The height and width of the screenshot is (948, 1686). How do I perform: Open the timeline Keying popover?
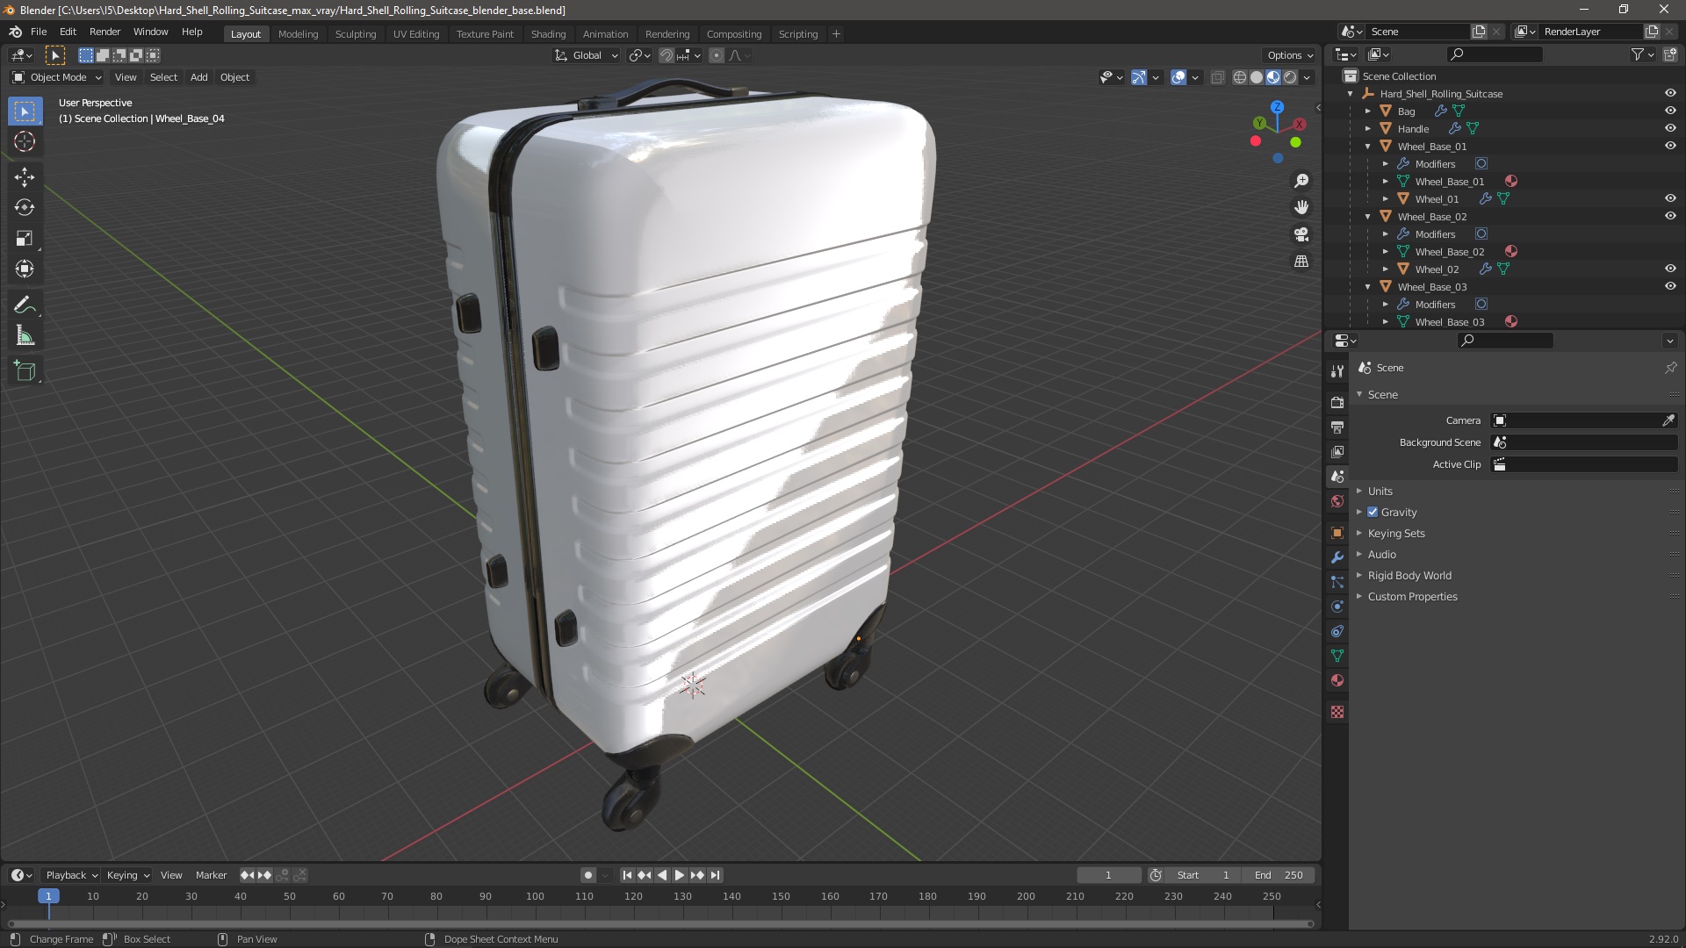click(127, 875)
